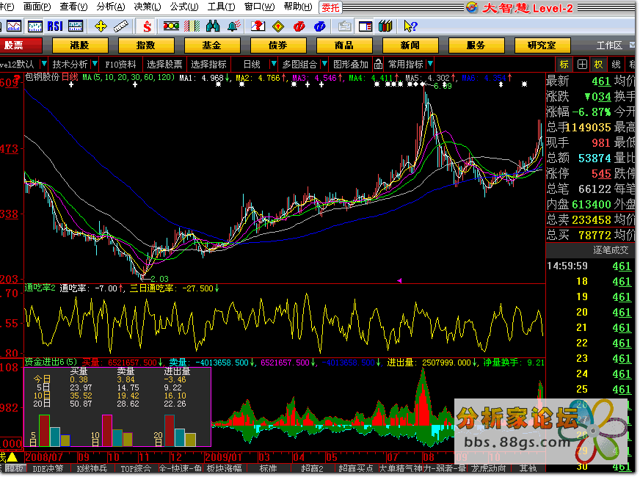Click the 图形叠加 button
This screenshot has height=477, width=640.
coord(351,64)
